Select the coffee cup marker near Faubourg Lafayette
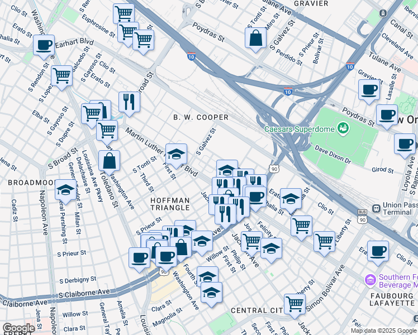 click(378, 252)
